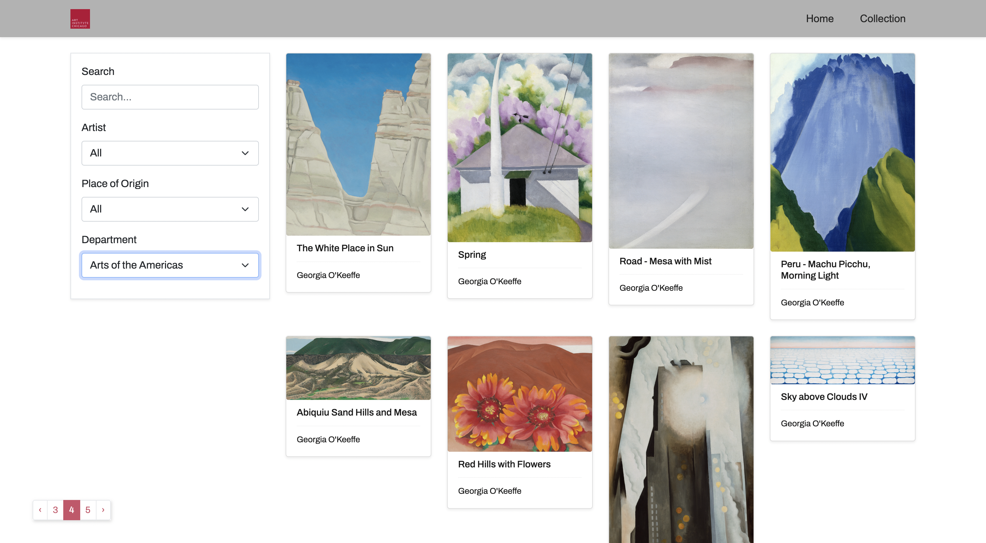View Road - Mesa with Mist image
986x543 pixels.
point(681,151)
